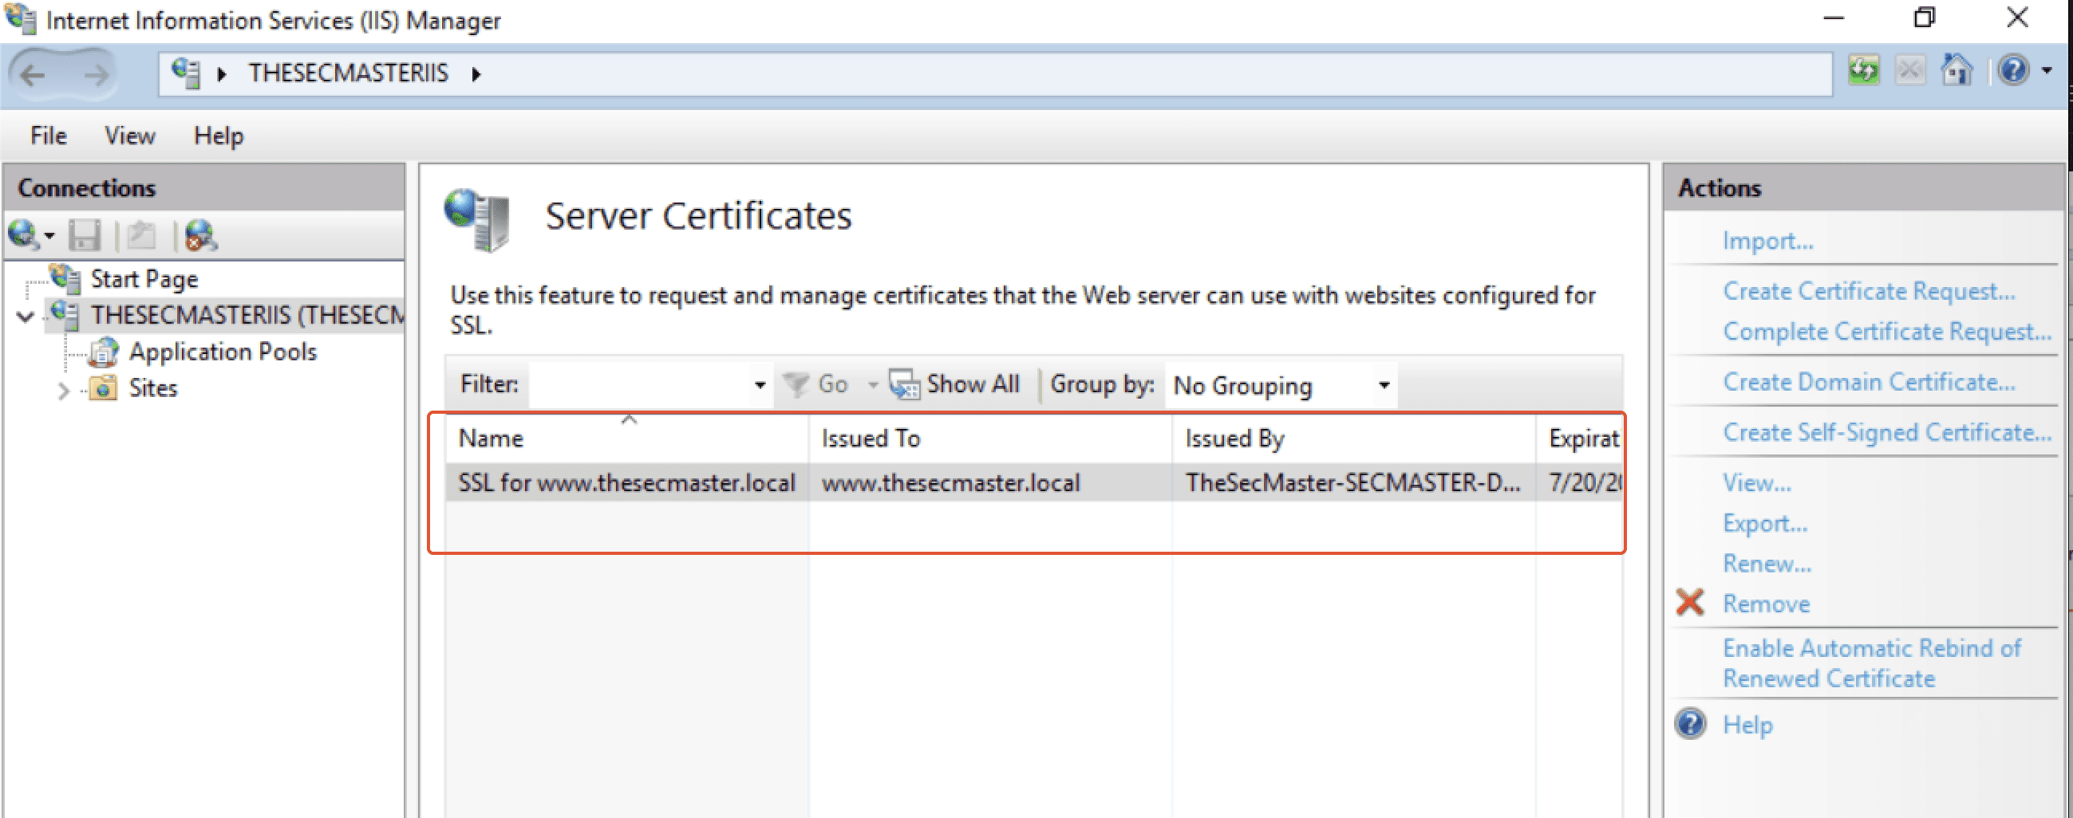Click the Create New Connection globe icon
The height and width of the screenshot is (818, 2073).
pos(22,235)
